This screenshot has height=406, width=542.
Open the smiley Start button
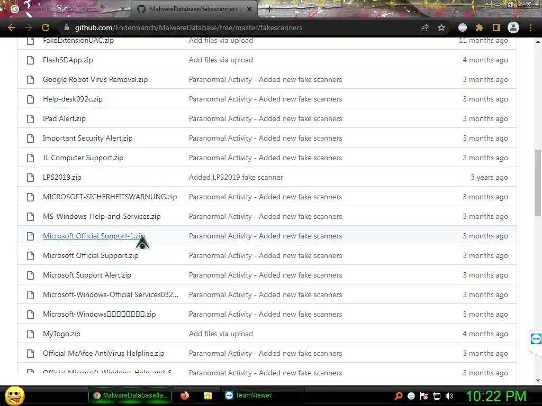(15, 395)
